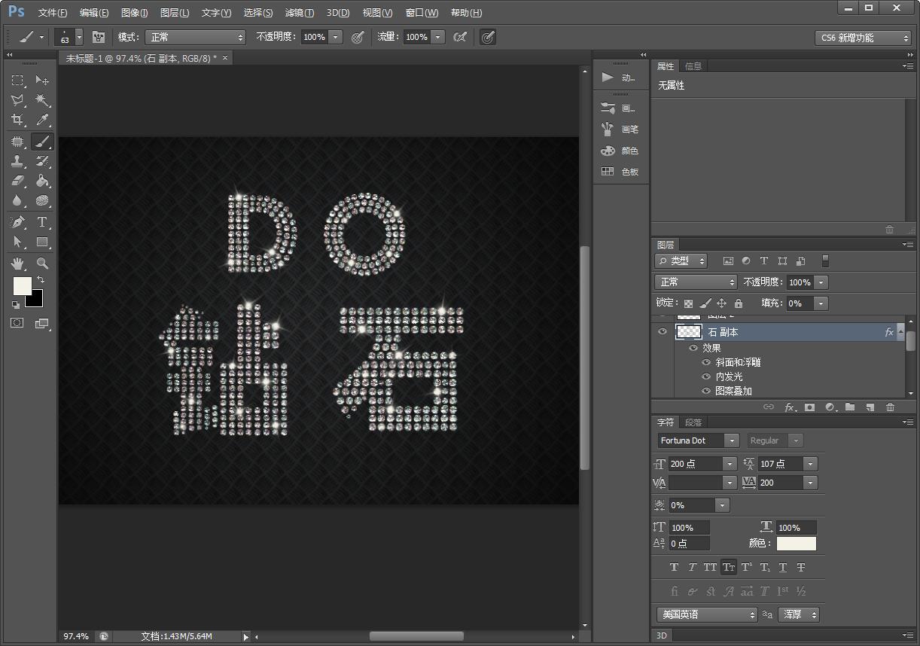
Task: Open the blending mode dropdown showing 正常
Action: click(x=694, y=282)
